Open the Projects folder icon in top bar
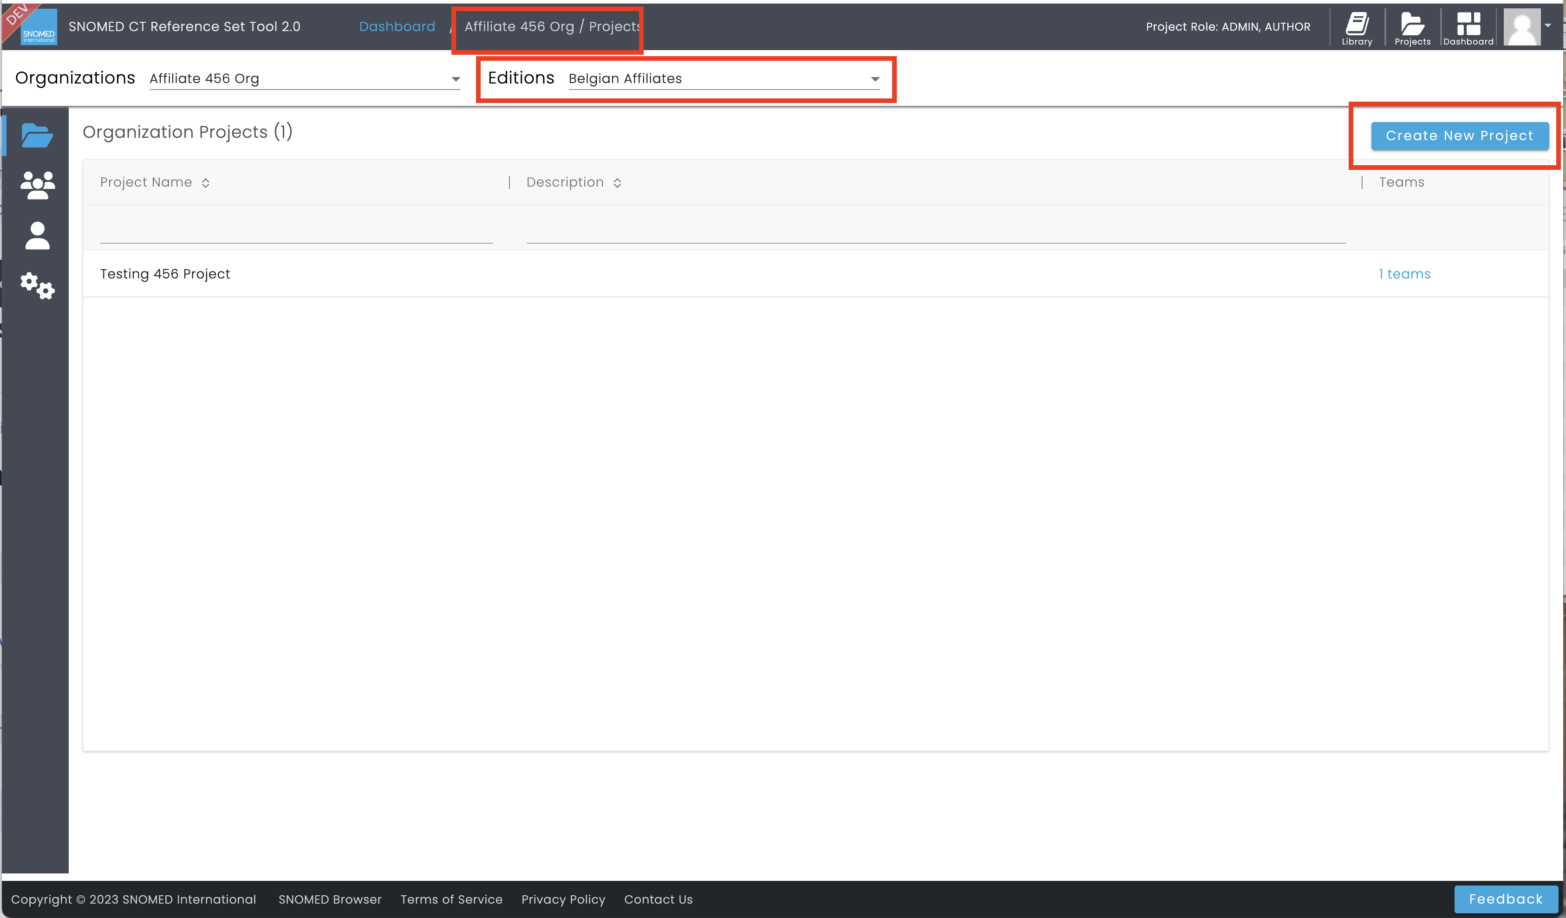 pyautogui.click(x=1412, y=28)
